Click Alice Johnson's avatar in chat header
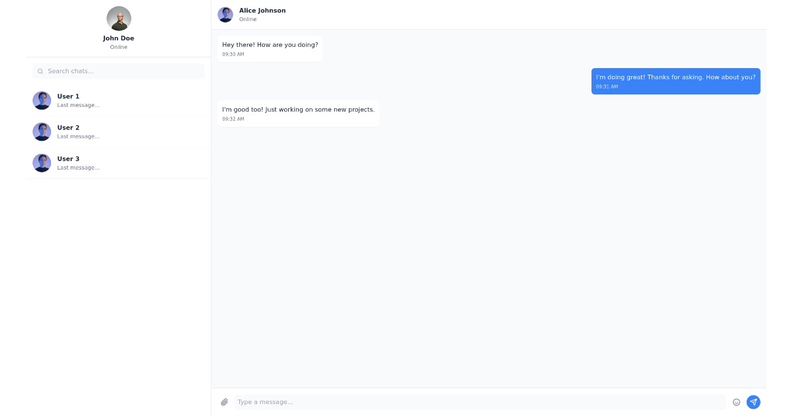Image resolution: width=793 pixels, height=416 pixels. pos(225,15)
